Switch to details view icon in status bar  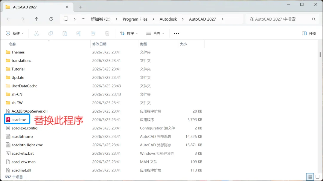tap(310, 177)
